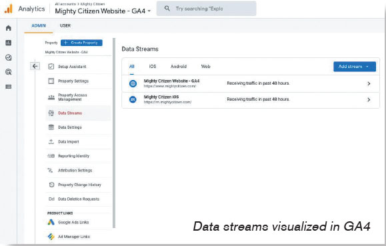Click the Reporting Identity icon

(51, 156)
